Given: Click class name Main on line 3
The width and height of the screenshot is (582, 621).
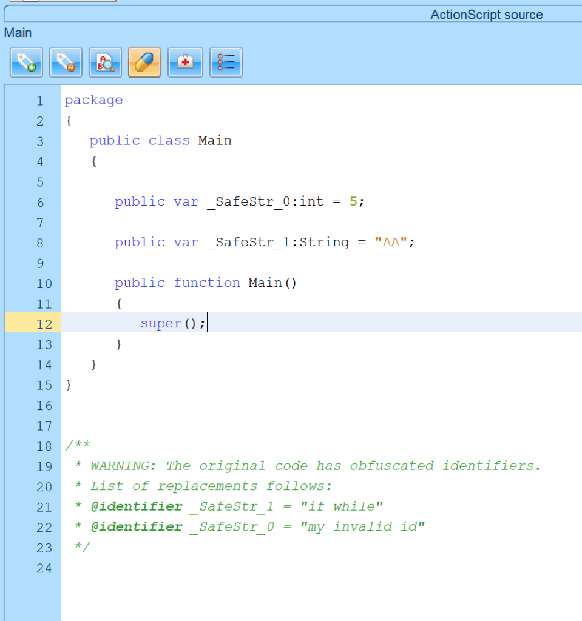Looking at the screenshot, I should tap(215, 141).
